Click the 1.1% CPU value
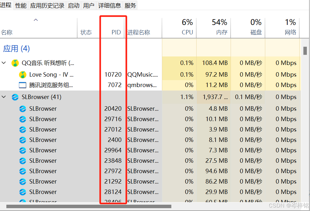This screenshot has height=211, width=310. [x=187, y=97]
